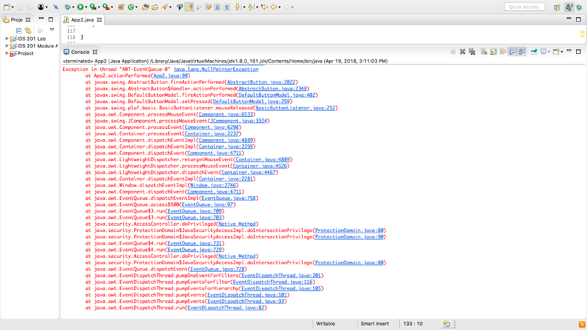Launch App2 with Coverage

point(92,7)
